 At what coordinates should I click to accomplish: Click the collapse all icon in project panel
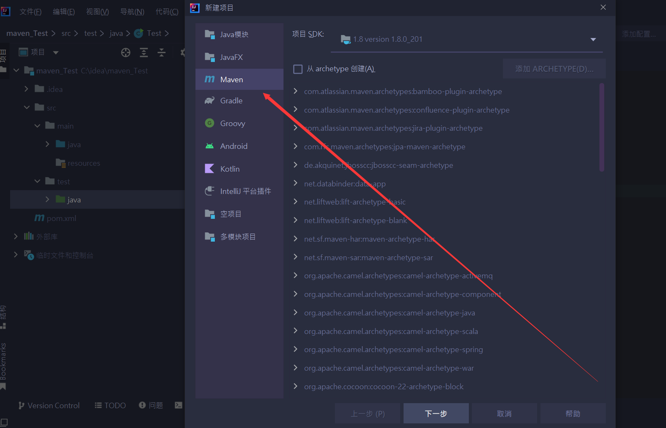coord(161,52)
